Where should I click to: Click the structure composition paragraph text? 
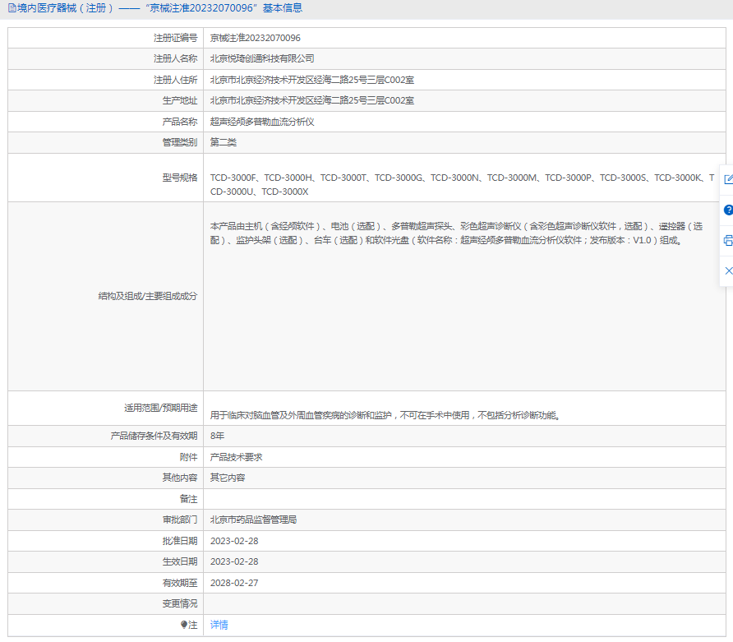pos(456,233)
